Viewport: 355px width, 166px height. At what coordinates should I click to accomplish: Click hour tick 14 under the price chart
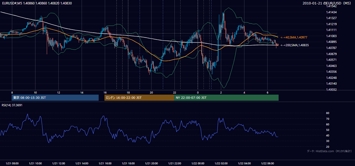coord(82,92)
